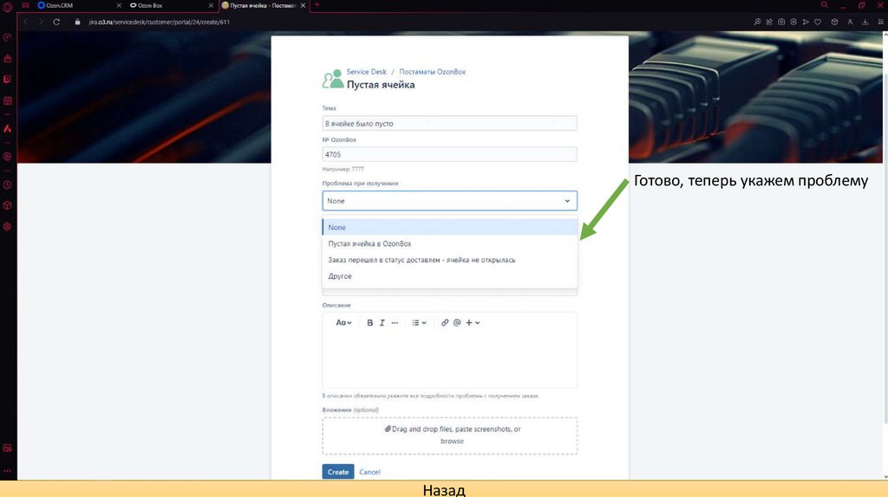Close the 'Пустая ячейка' tab

click(303, 5)
